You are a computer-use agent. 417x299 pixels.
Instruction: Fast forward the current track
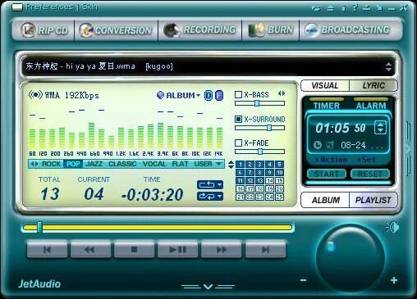[x=221, y=250]
